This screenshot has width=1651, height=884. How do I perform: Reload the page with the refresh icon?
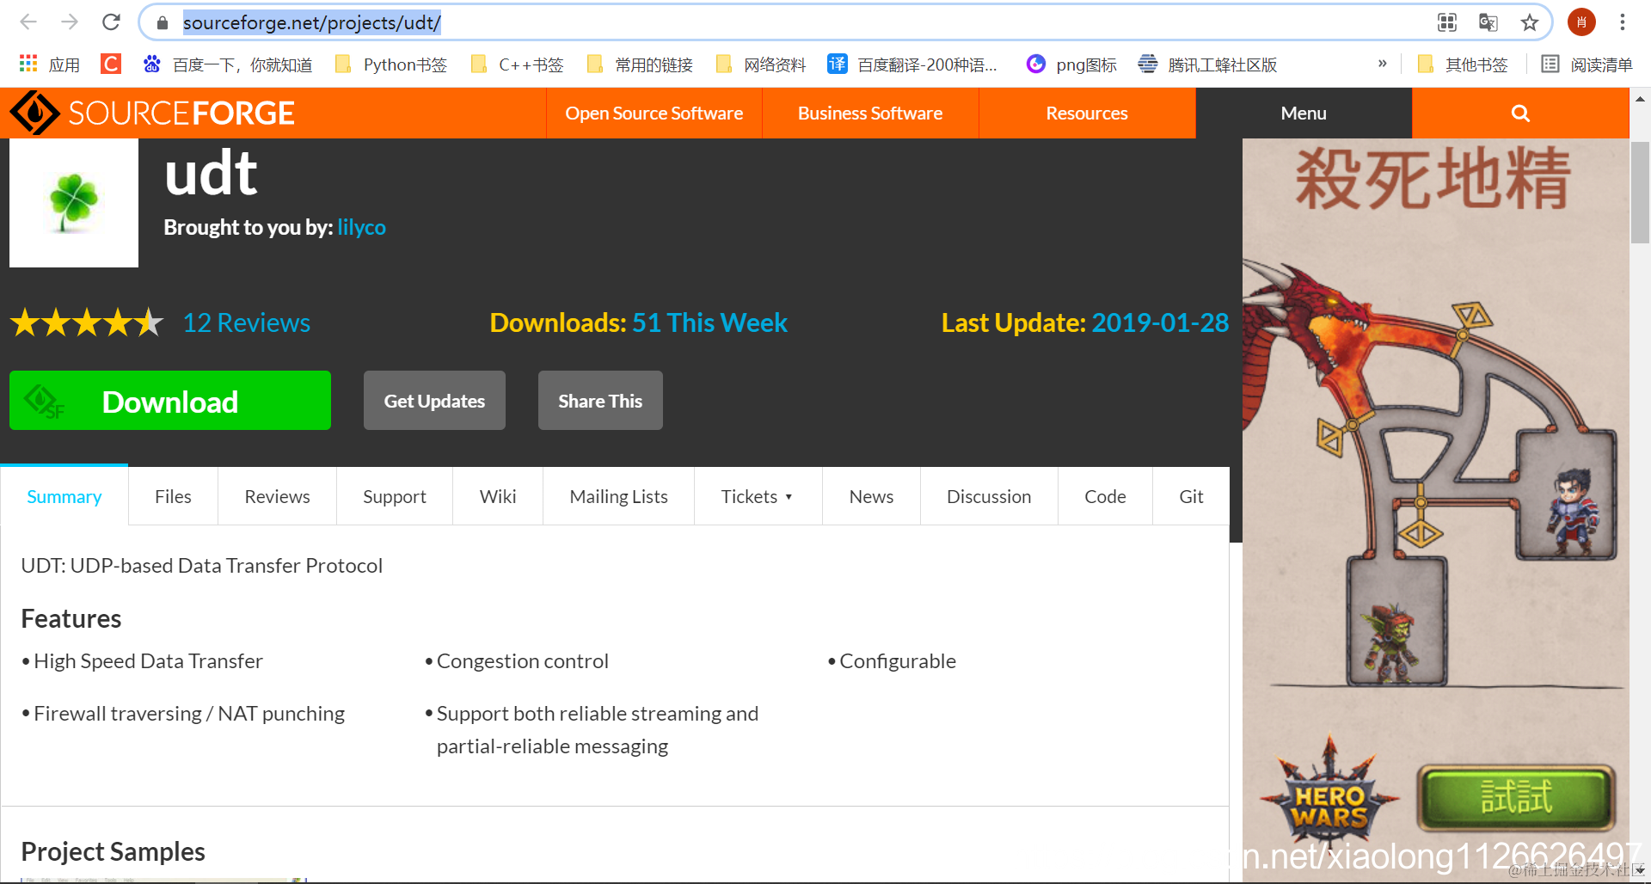[111, 22]
